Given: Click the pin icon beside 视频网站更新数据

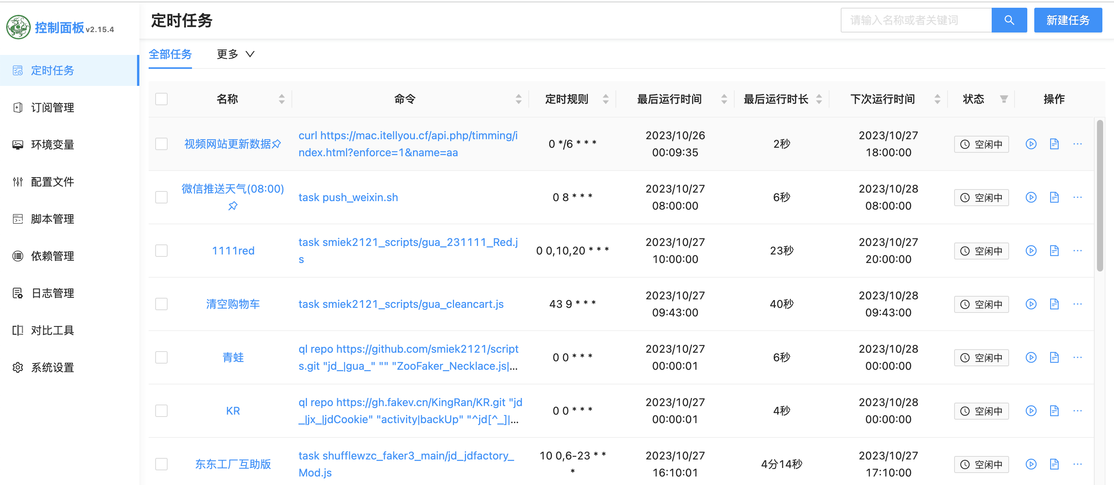Looking at the screenshot, I should click(276, 144).
